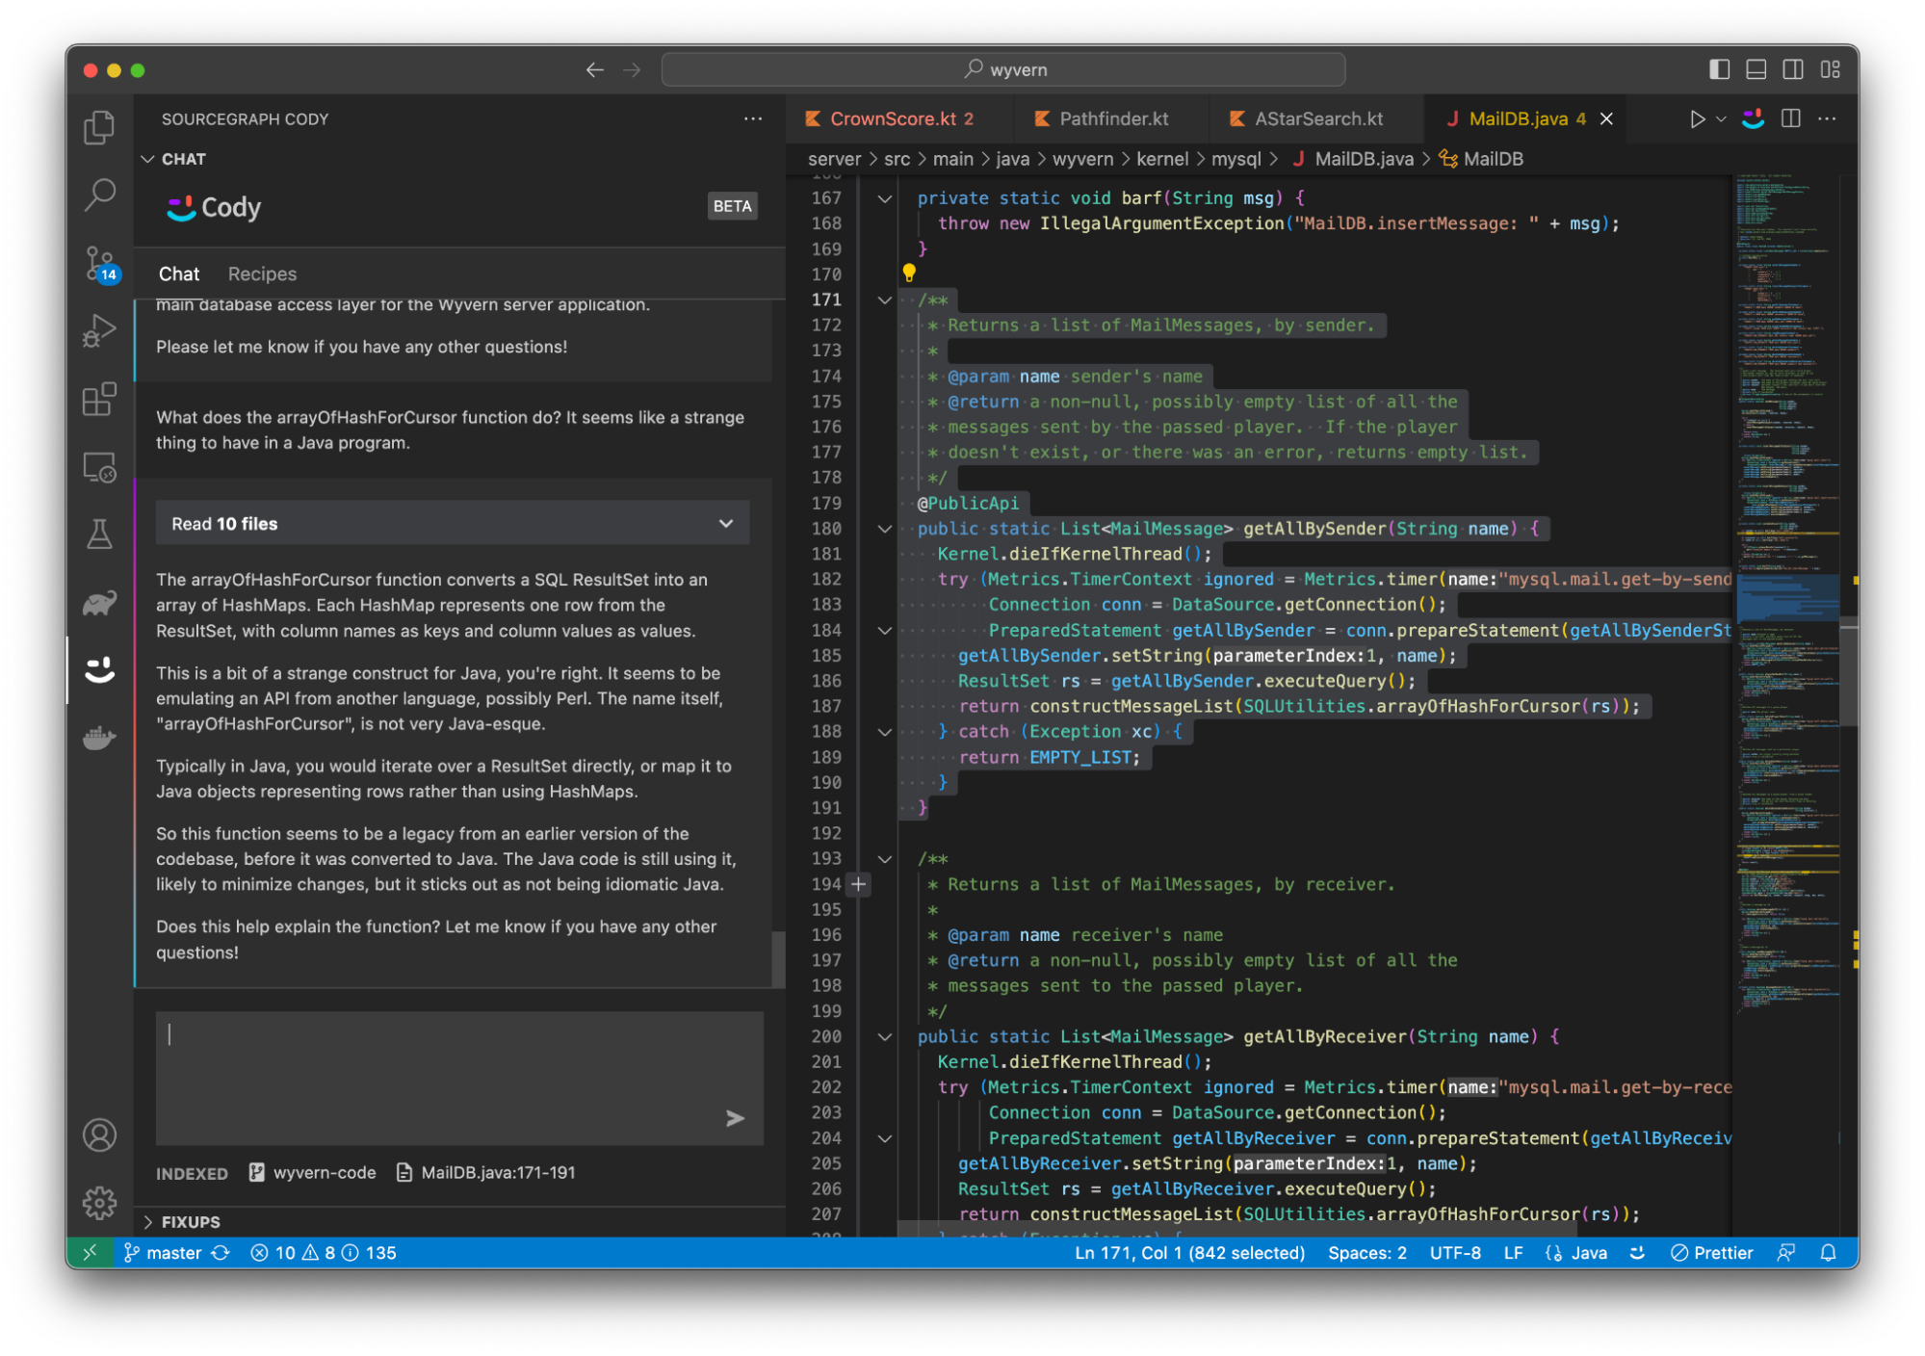Toggle the primary side bar visibility
The image size is (1925, 1356).
1719,69
